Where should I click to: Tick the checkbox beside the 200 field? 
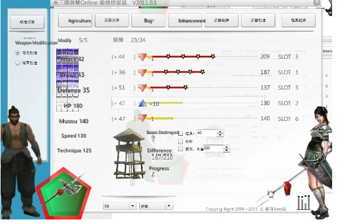(181, 149)
